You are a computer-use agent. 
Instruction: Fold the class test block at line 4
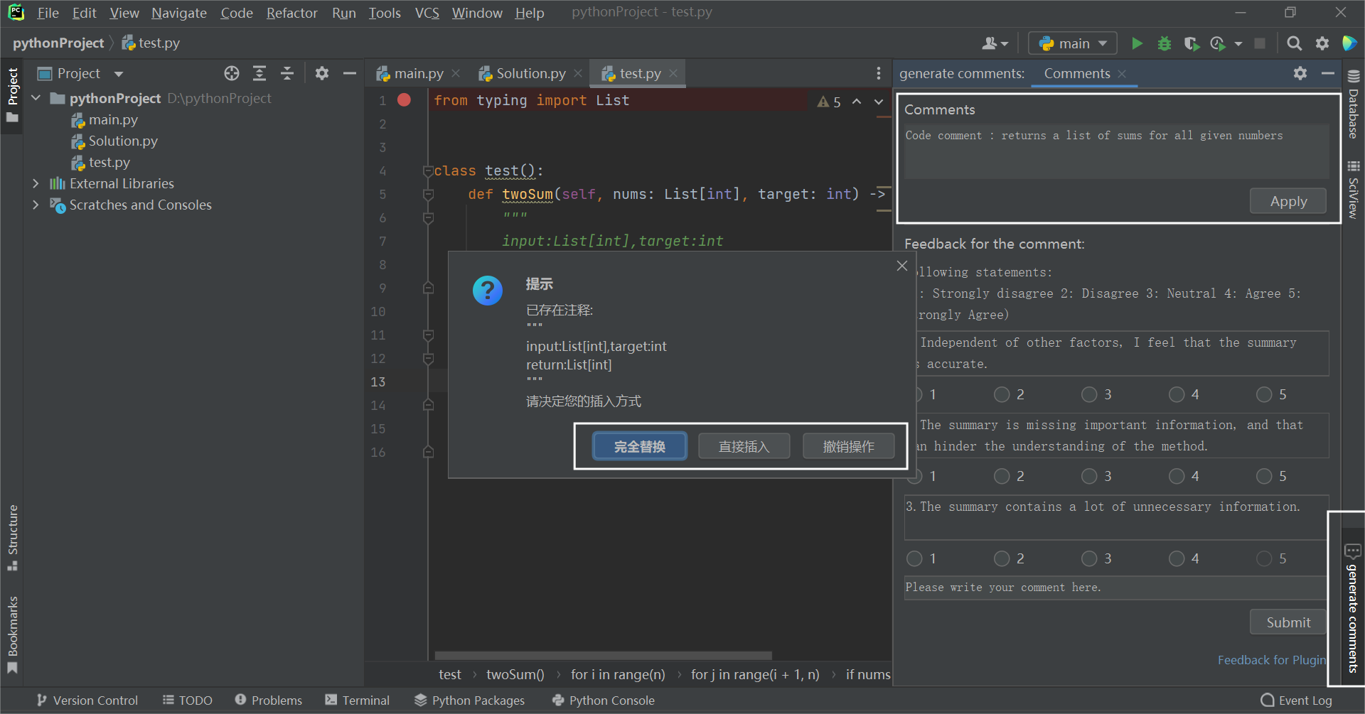coord(428,171)
